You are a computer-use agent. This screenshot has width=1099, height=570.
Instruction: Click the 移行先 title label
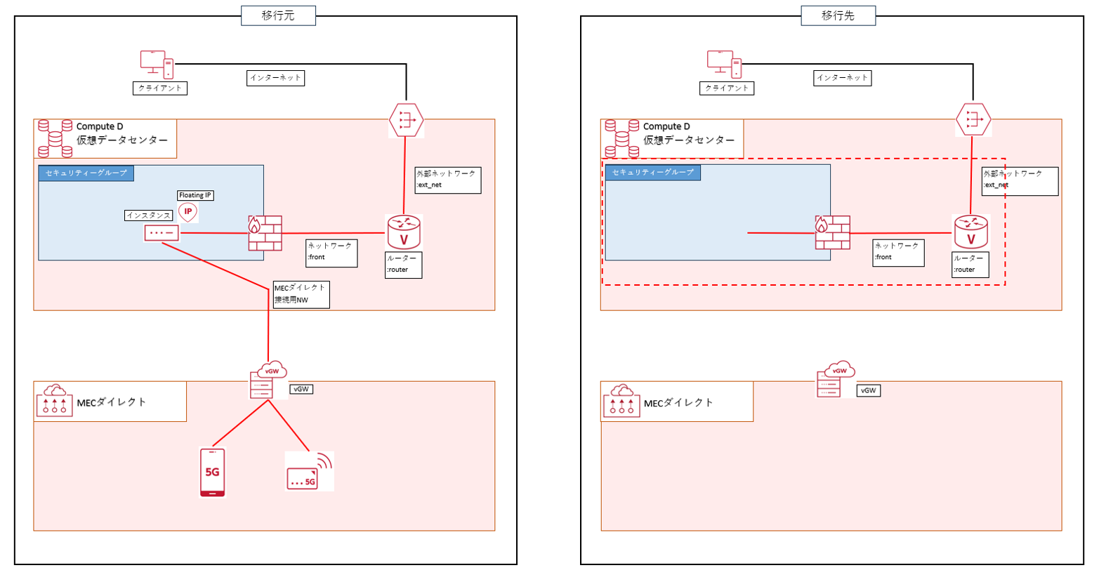click(838, 15)
